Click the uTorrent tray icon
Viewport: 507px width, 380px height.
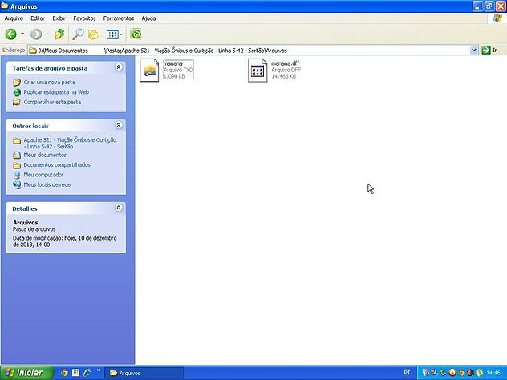[479, 373]
